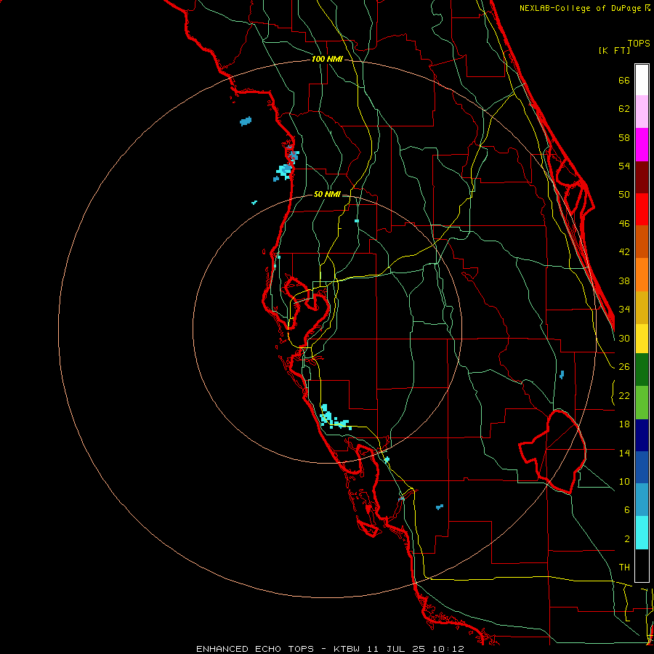Click the light green 26 kft swatch
Screen dimensions: 654x654
642,402
